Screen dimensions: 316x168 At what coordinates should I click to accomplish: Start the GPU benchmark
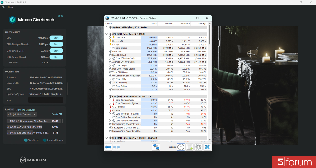(x=56, y=38)
